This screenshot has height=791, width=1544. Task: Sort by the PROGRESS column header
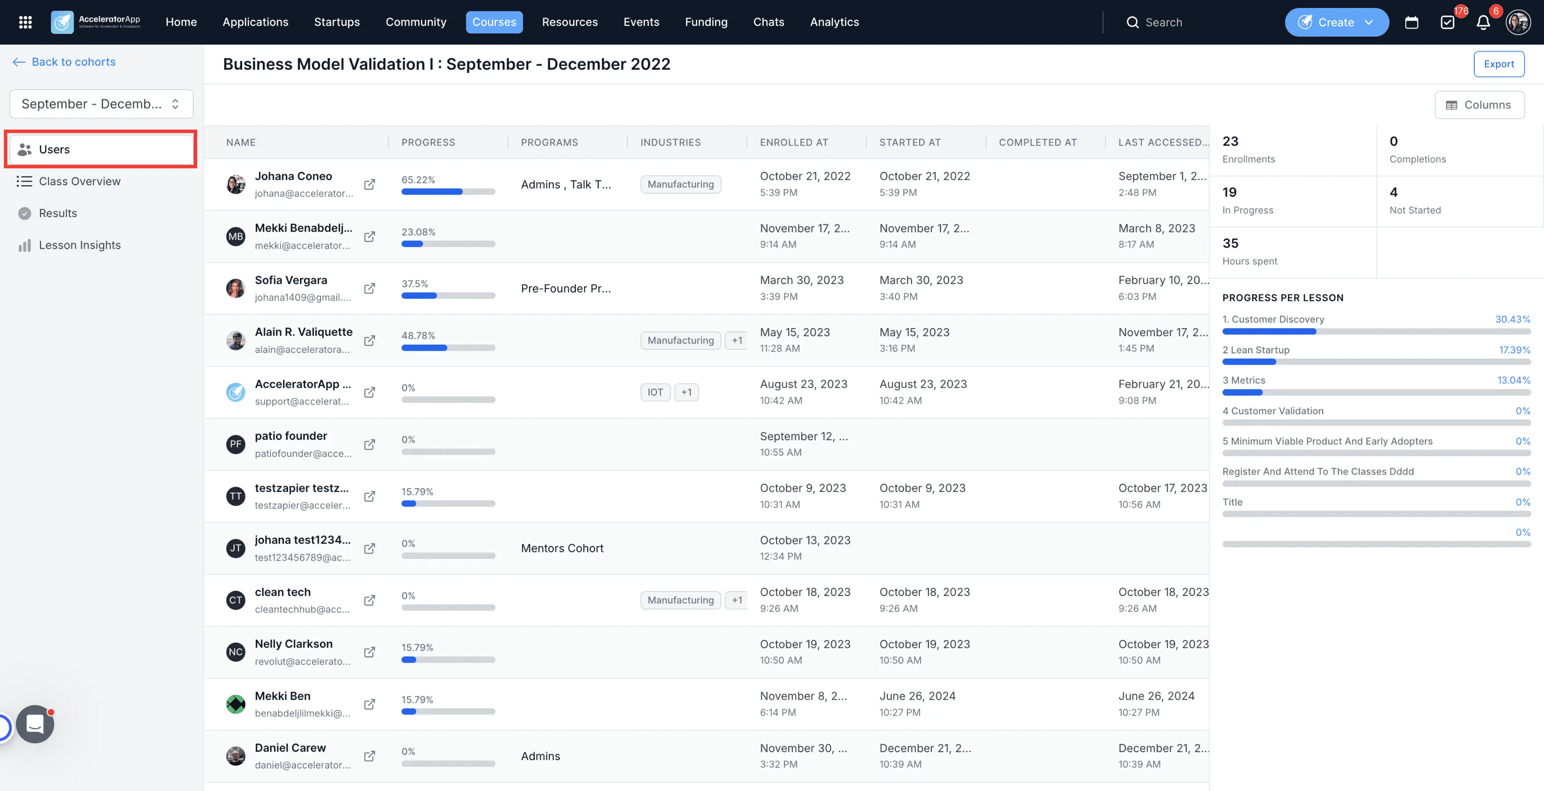coord(428,142)
